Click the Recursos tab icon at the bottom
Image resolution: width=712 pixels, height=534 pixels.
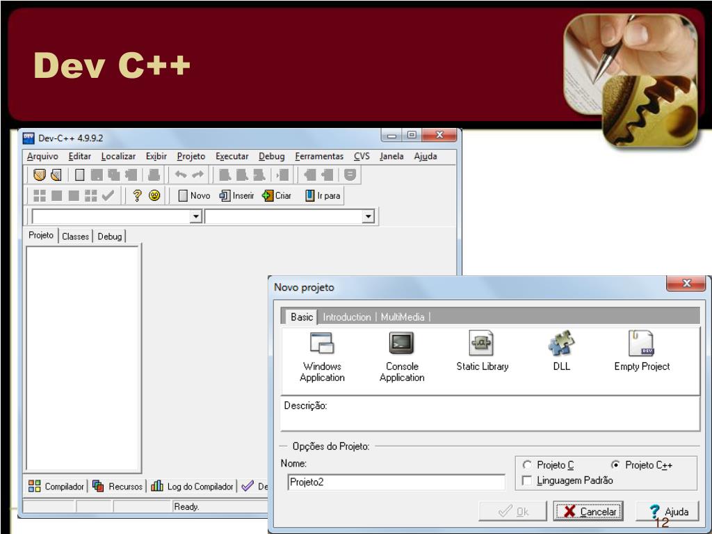(x=98, y=486)
